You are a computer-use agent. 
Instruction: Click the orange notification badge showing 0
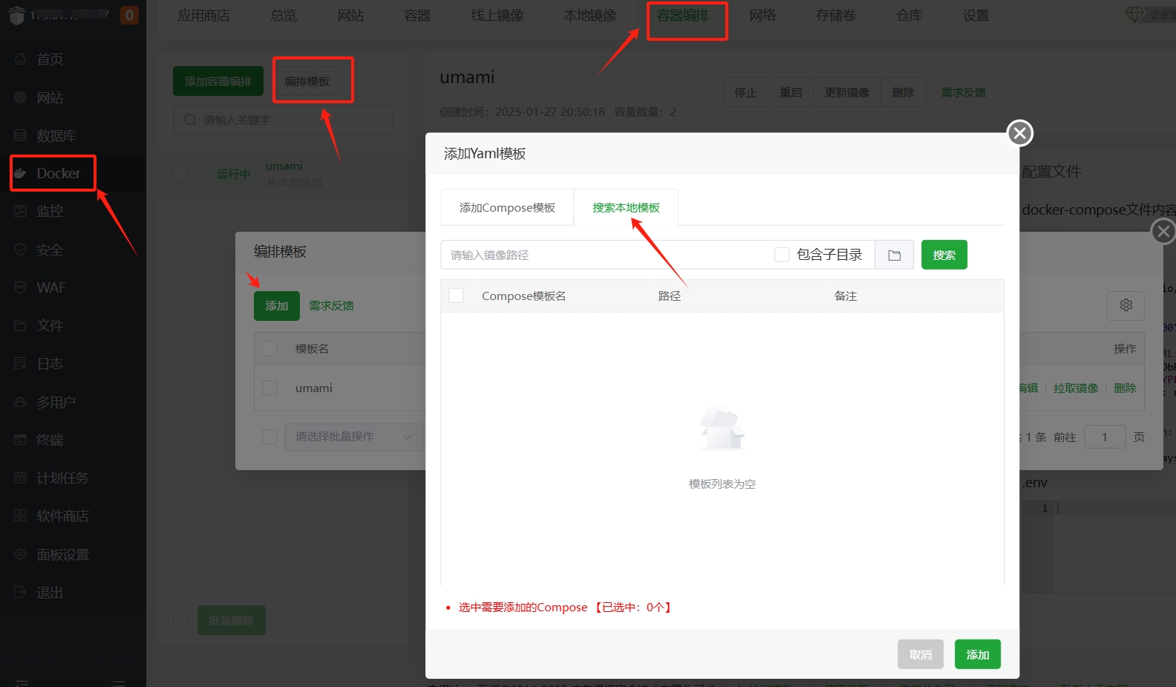pos(129,15)
